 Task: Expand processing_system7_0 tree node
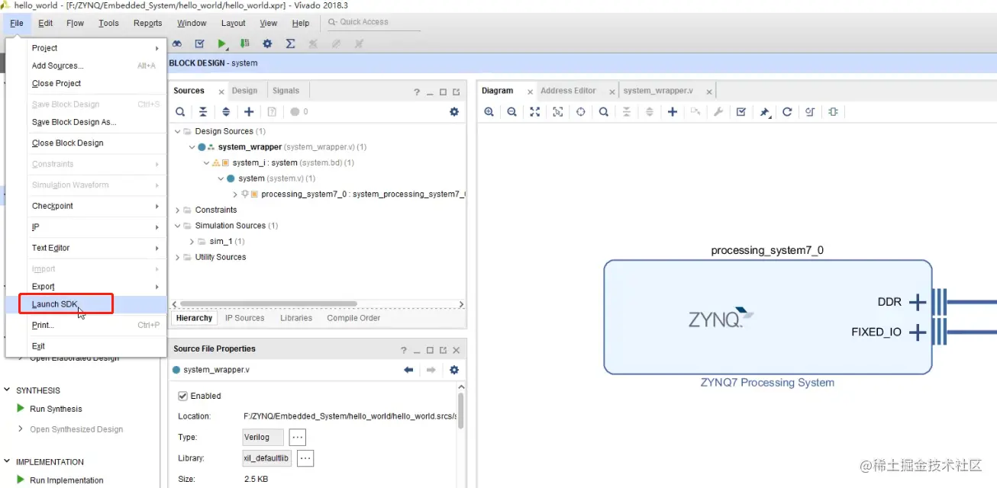235,194
